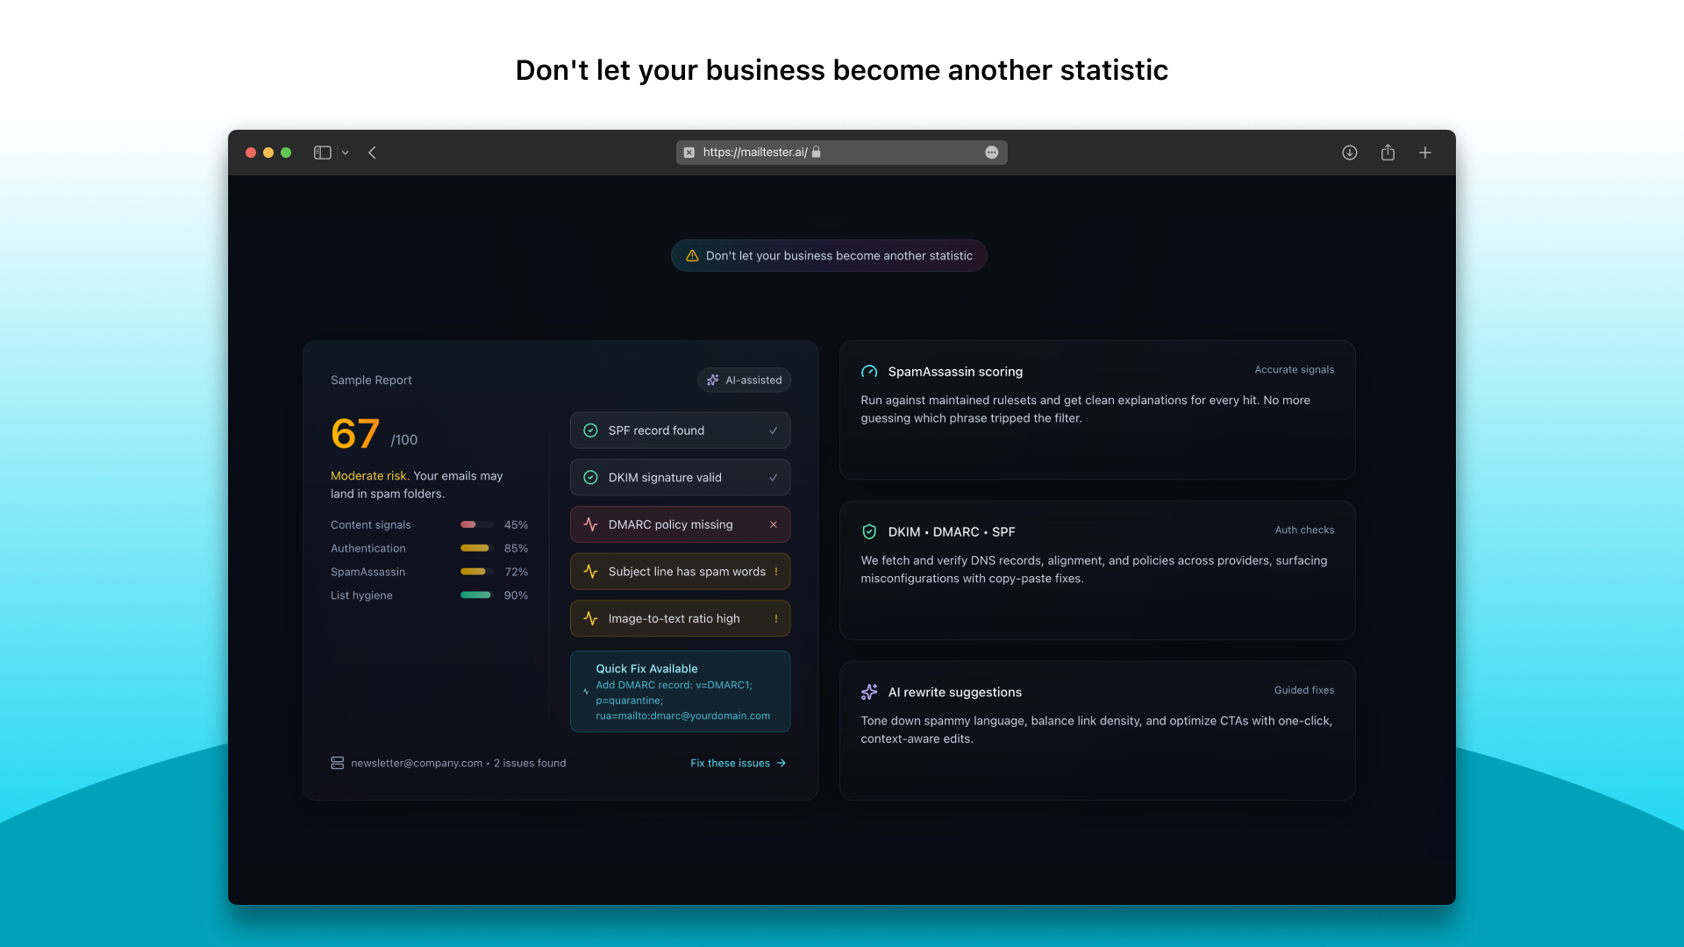This screenshot has height=947, width=1684.
Task: Expand the Quick Fix Available DMARC panel
Action: [x=680, y=691]
